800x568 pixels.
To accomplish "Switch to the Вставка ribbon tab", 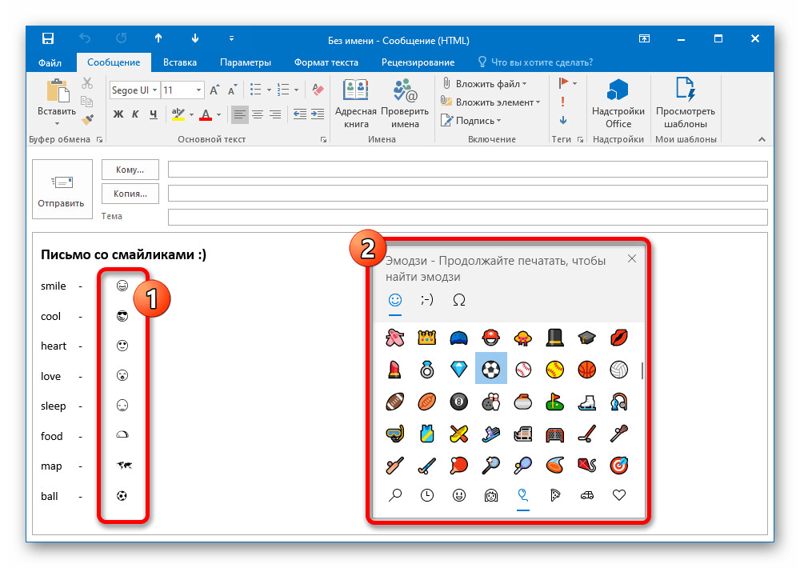I will click(x=179, y=62).
